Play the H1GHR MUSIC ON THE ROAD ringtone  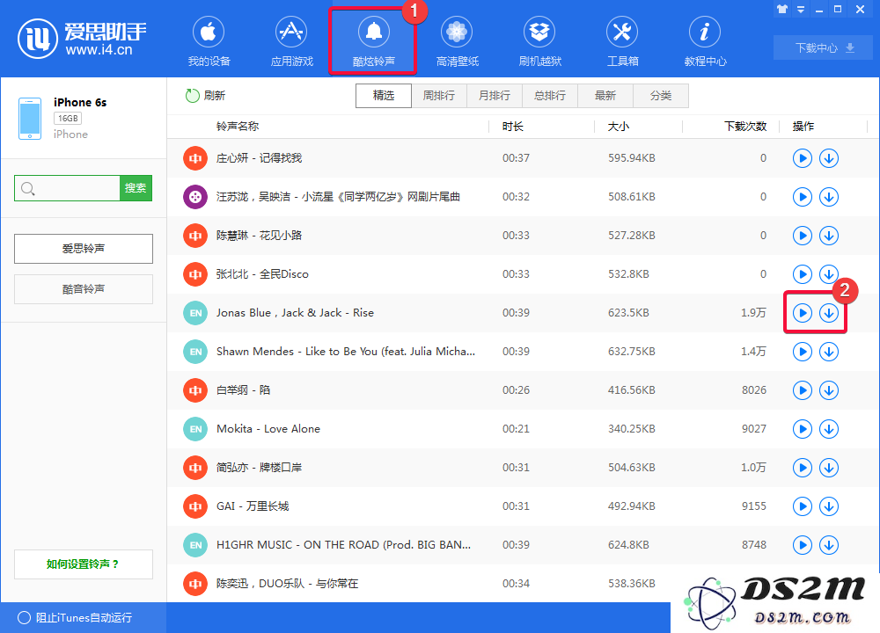(x=803, y=546)
